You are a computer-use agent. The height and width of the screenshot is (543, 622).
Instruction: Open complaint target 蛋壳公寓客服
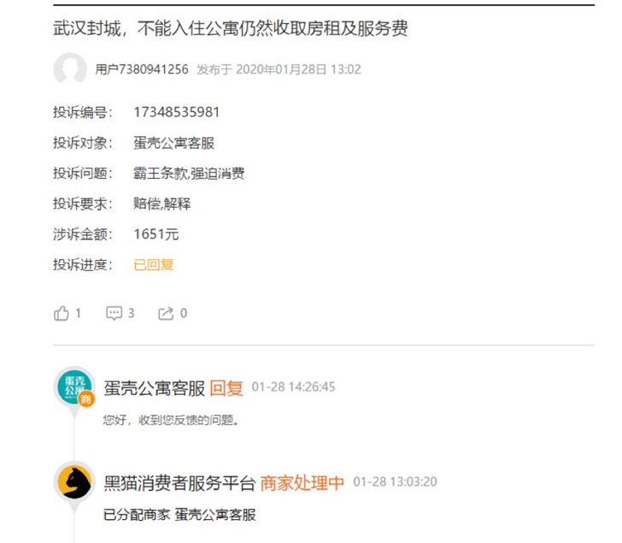173,143
